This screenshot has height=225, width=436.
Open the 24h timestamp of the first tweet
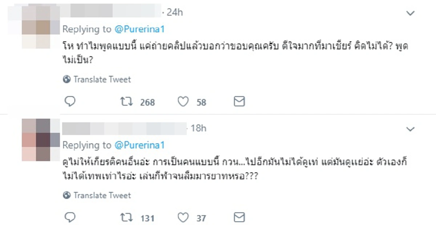[175, 12]
